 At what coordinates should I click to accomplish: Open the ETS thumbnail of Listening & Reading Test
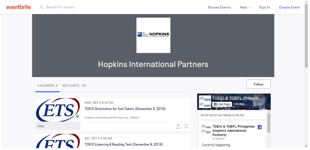coord(58,141)
